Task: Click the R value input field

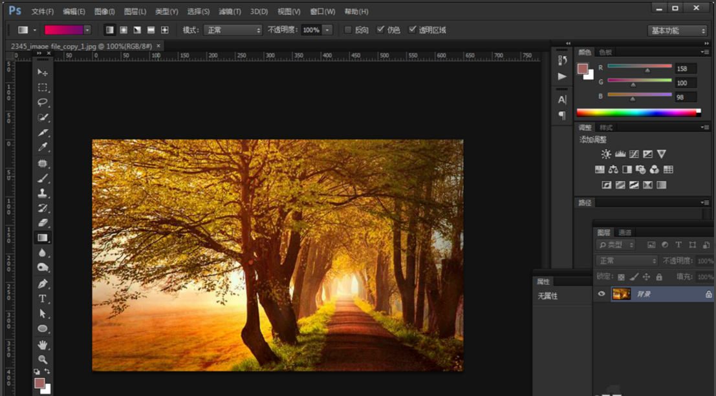Action: 685,68
